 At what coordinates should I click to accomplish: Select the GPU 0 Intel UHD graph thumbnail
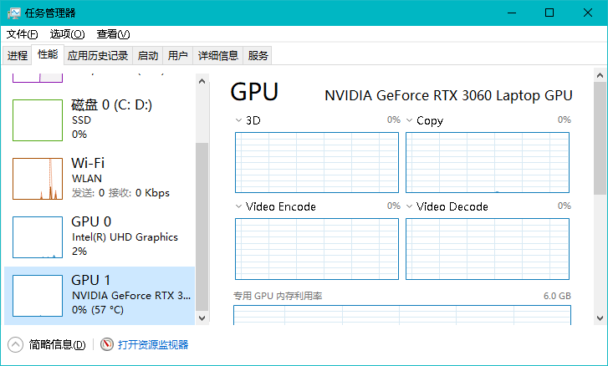[x=38, y=236]
